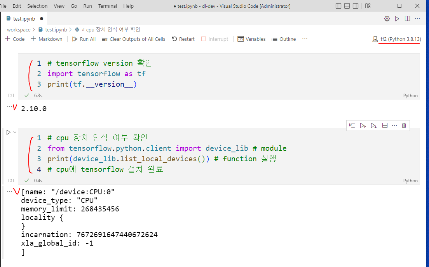This screenshot has height=267, width=429.
Task: Open the Edit menu
Action: tap(17, 6)
